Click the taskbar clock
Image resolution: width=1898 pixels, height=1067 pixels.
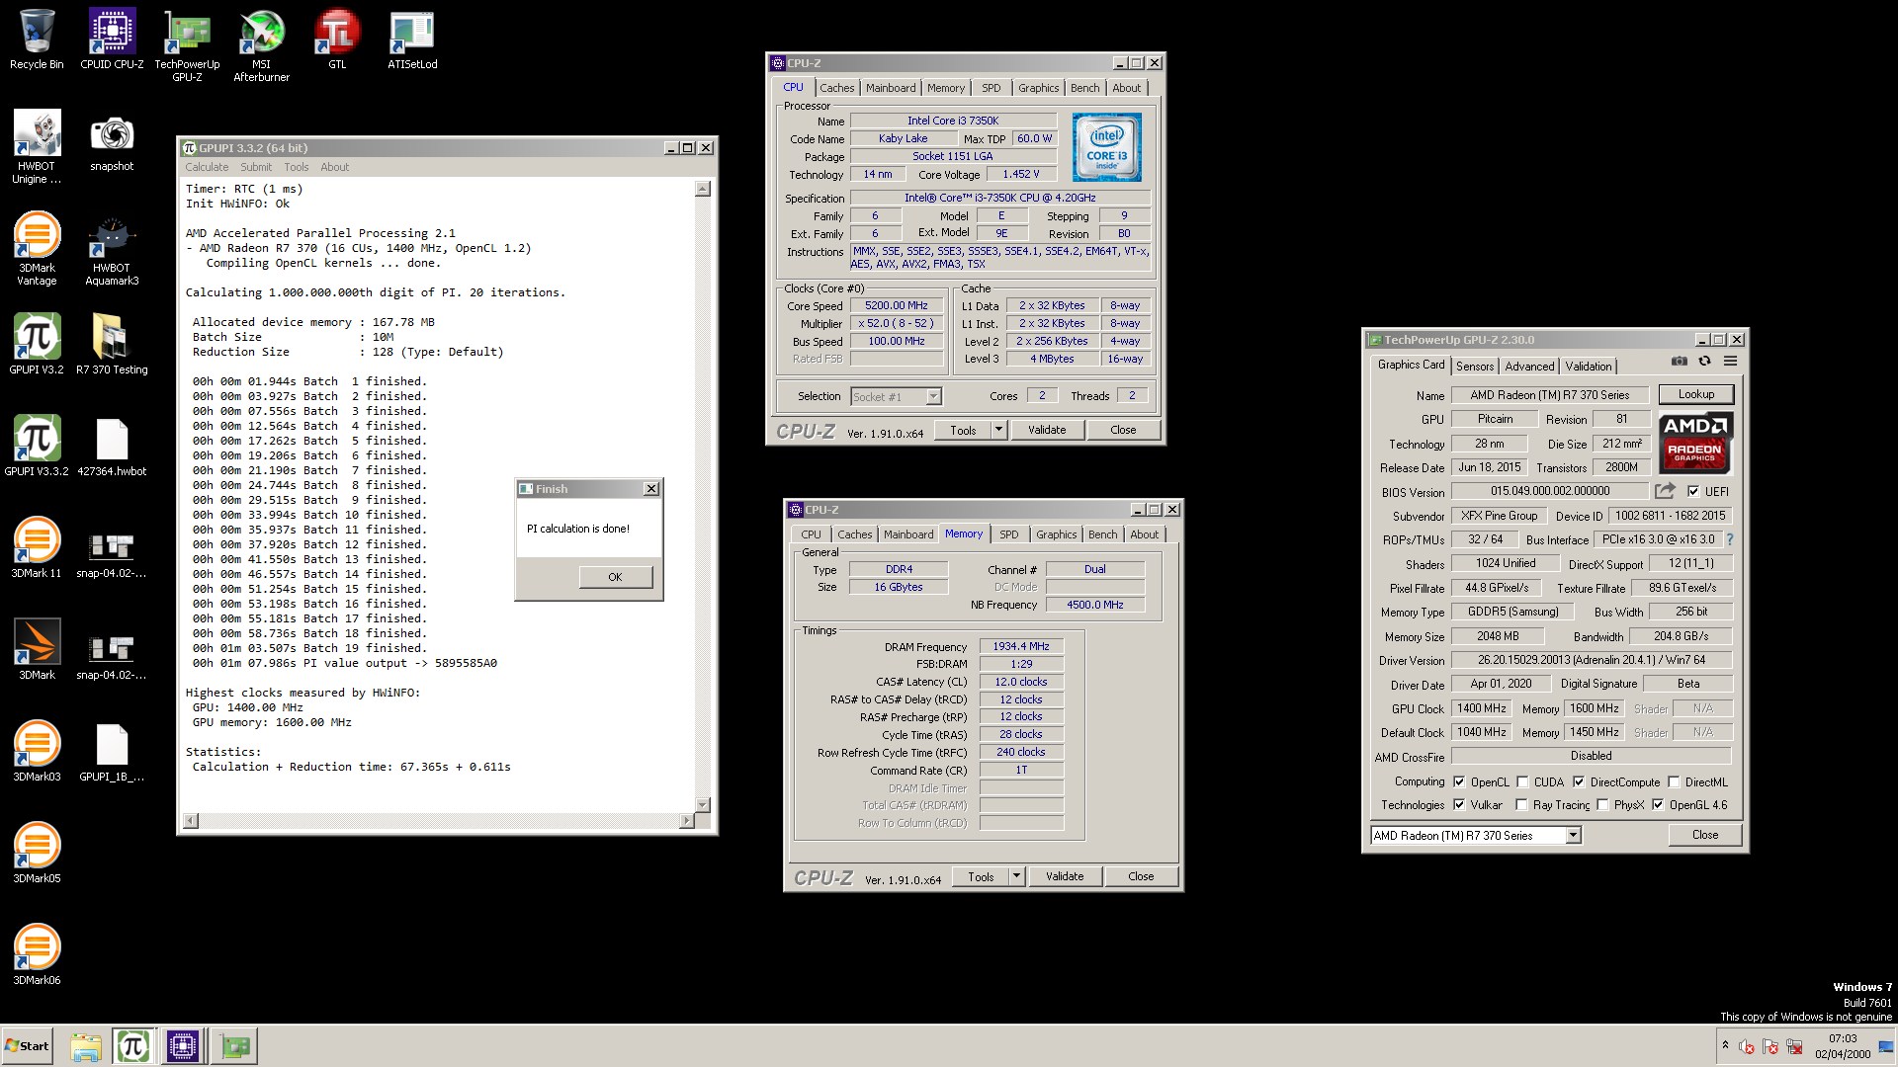[1843, 1046]
